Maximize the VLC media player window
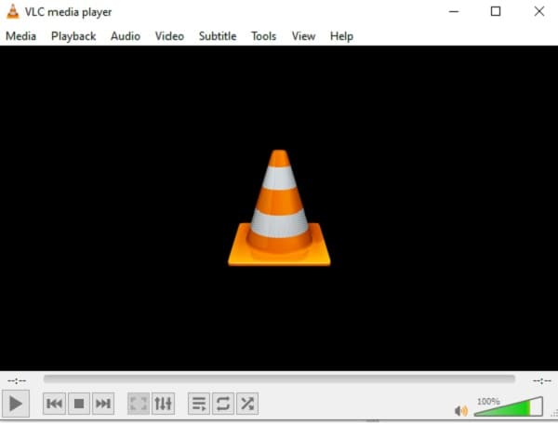Screen dimensions: 558x425 click(x=496, y=11)
